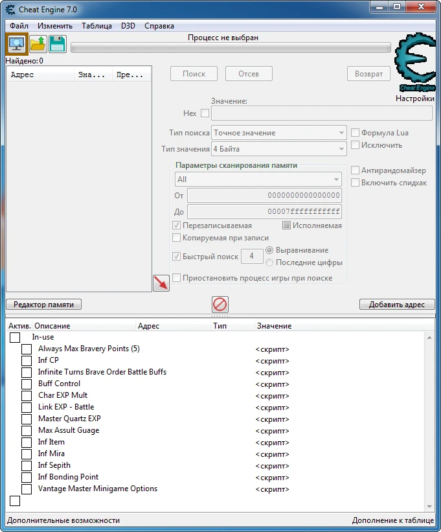Toggle the Исполняемая checkbox

286,226
